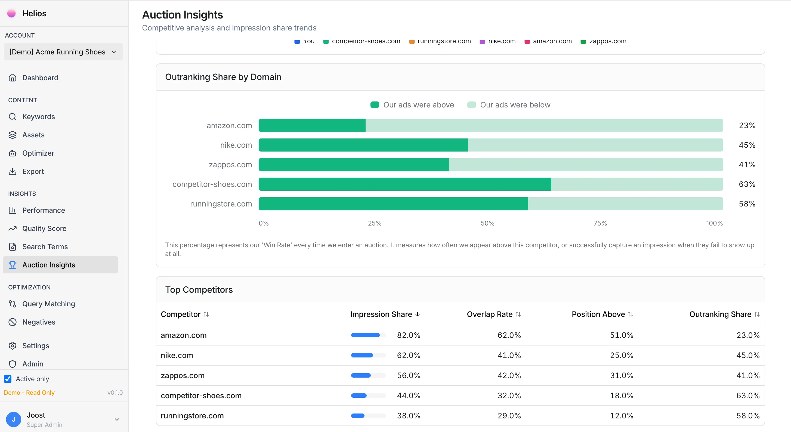Click the Helios logo
The height and width of the screenshot is (432, 791).
(x=26, y=13)
